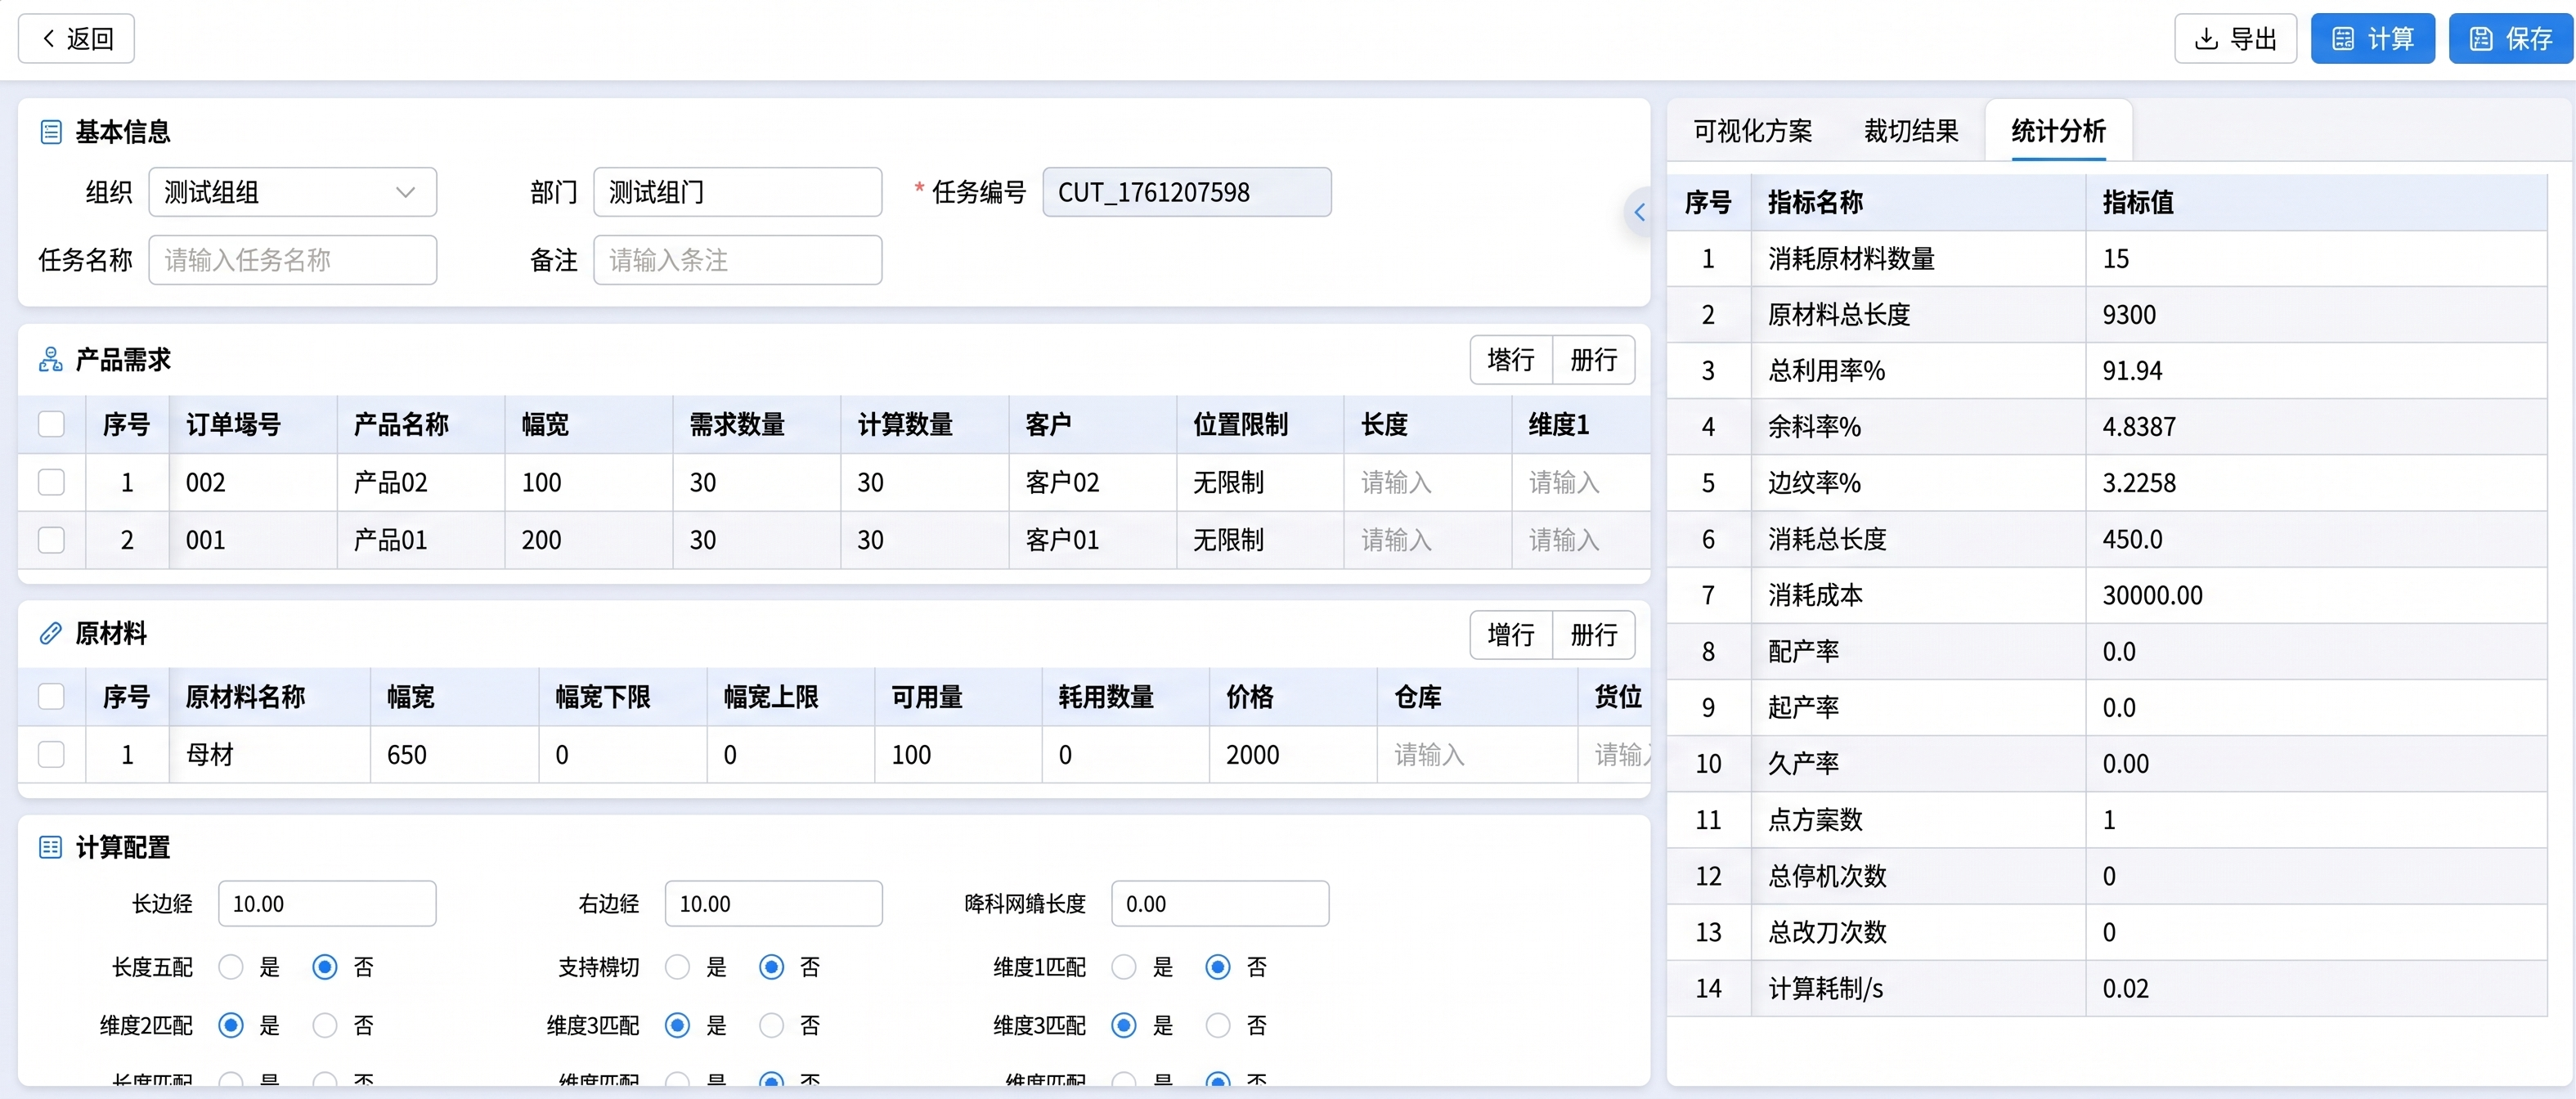Image resolution: width=2576 pixels, height=1099 pixels.
Task: Check the 母材 raw material row
Action: tap(51, 754)
